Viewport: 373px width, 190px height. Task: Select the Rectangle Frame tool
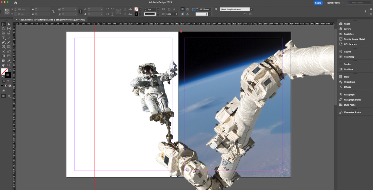(3, 47)
